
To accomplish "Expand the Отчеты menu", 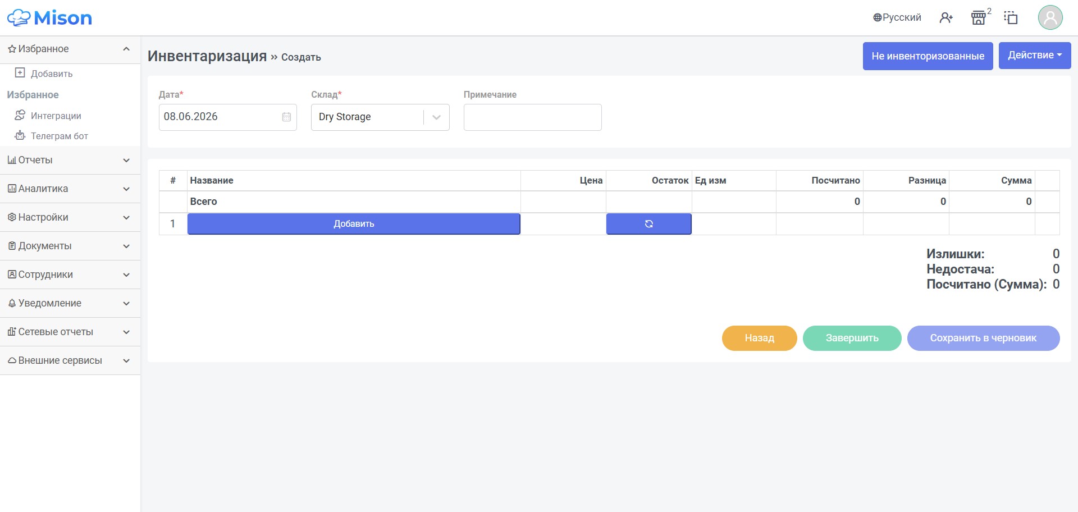I will click(70, 160).
